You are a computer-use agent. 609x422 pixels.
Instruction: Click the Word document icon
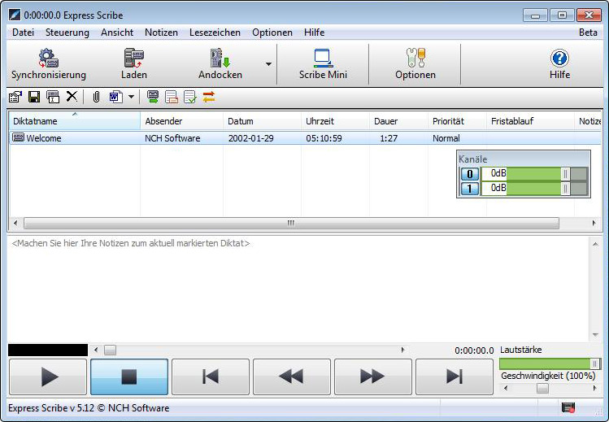pos(116,97)
